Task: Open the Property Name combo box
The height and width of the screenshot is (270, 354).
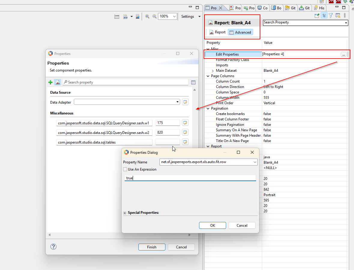Action: (255, 162)
